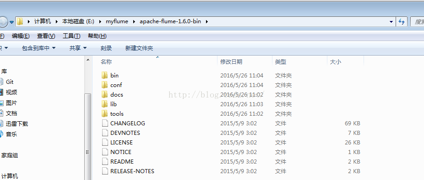Screen dimensions: 424x180
Task: Open 包含到库中 dropdown
Action: [38, 48]
